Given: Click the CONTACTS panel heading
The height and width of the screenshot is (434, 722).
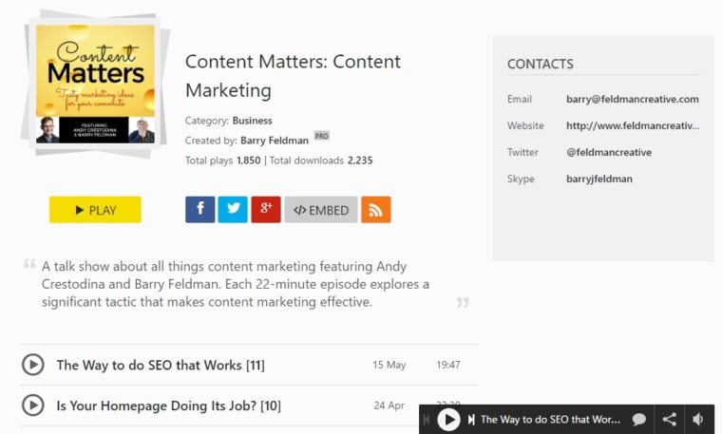Looking at the screenshot, I should [541, 64].
